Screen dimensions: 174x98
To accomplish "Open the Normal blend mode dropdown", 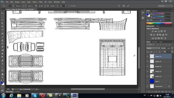I will coord(153,48).
